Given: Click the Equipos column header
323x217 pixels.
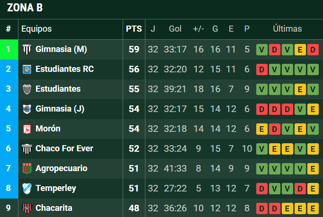Looking at the screenshot, I should point(37,29).
